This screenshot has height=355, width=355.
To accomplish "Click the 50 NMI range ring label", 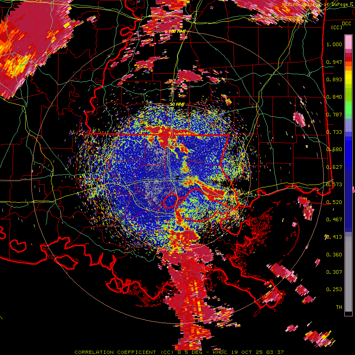I will (177, 105).
